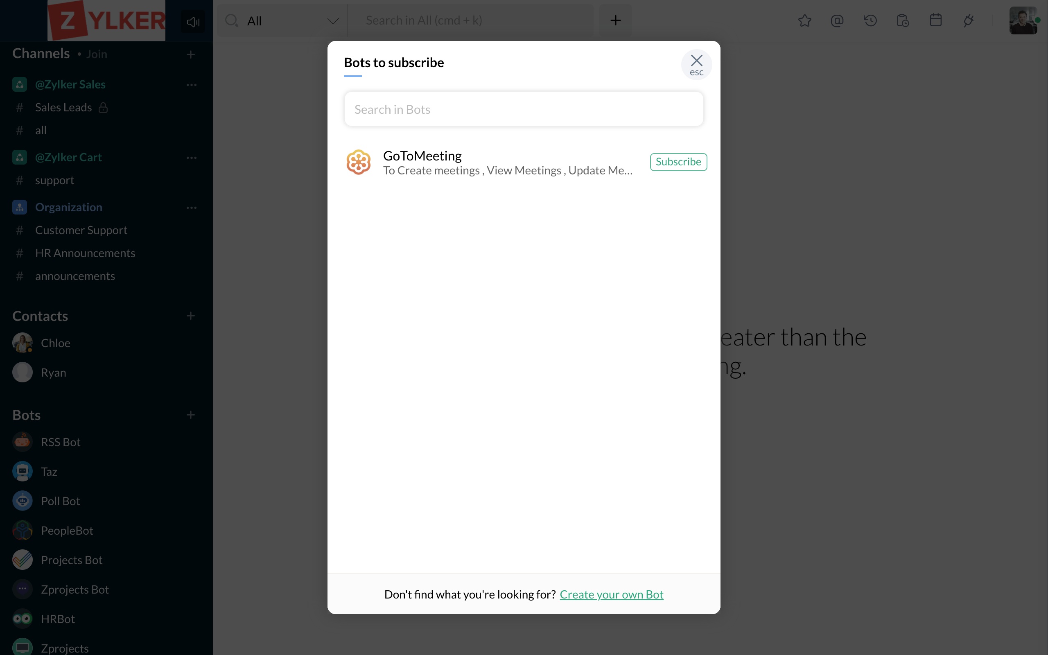The image size is (1048, 655).
Task: Open @Zylker Sales team
Action: pyautogui.click(x=70, y=84)
